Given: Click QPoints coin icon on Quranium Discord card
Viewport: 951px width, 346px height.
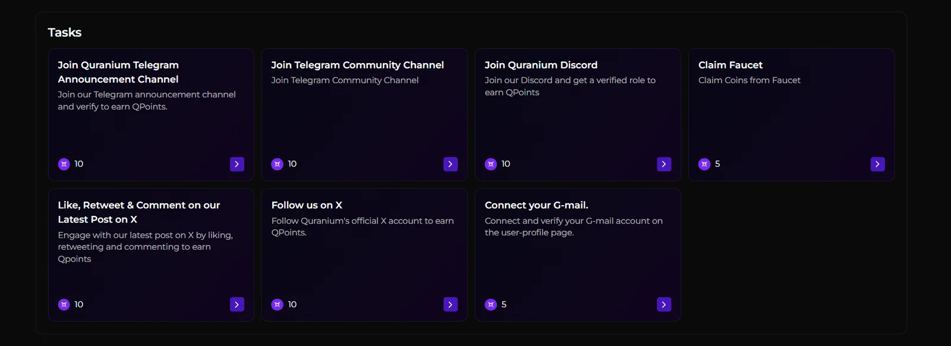Looking at the screenshot, I should [x=491, y=164].
